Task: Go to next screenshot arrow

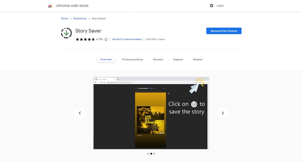Action: [x=223, y=113]
